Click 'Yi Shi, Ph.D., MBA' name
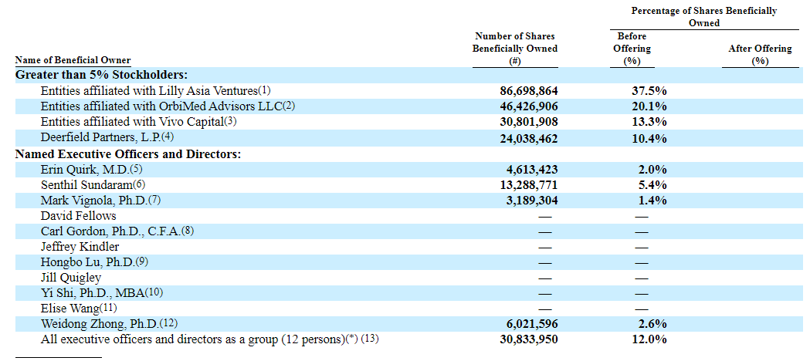810x361 pixels. 93,293
